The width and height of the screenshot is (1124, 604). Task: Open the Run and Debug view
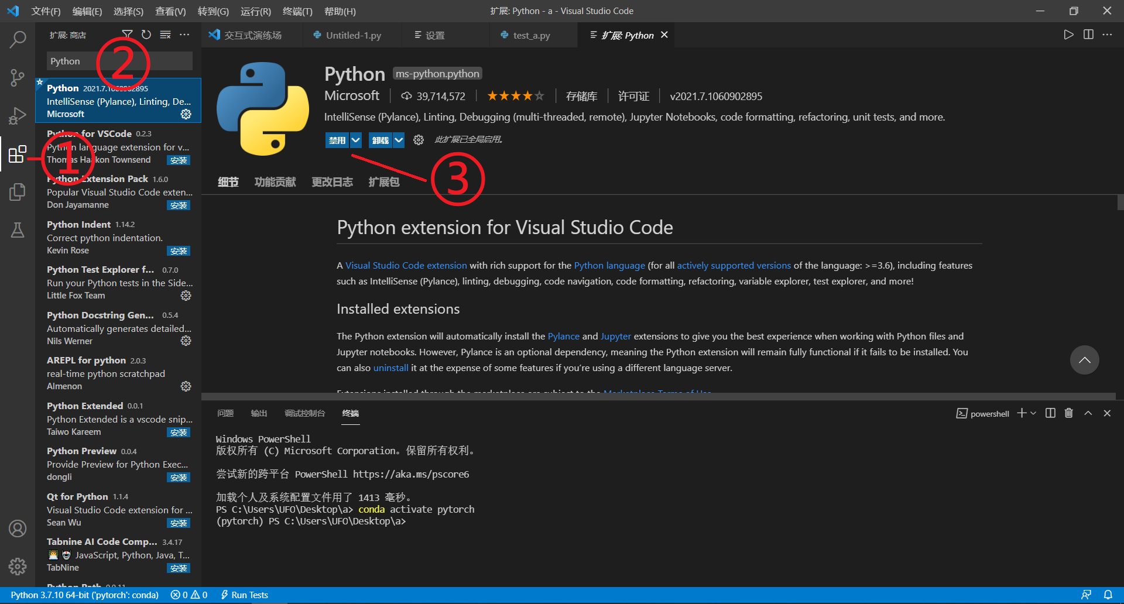click(18, 115)
